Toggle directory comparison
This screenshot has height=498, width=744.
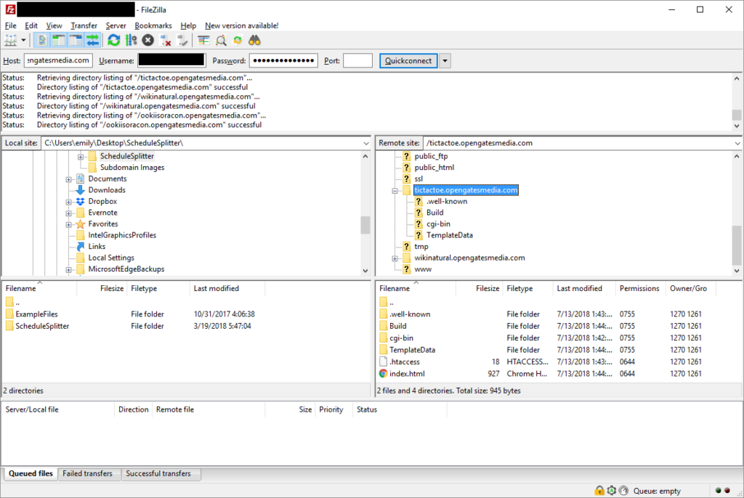[x=221, y=41]
